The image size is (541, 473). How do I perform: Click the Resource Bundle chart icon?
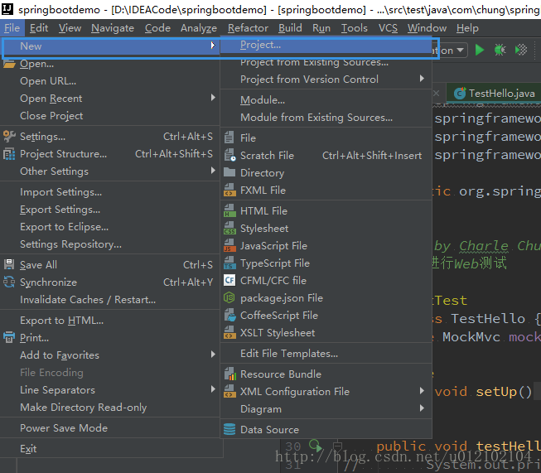pos(229,374)
